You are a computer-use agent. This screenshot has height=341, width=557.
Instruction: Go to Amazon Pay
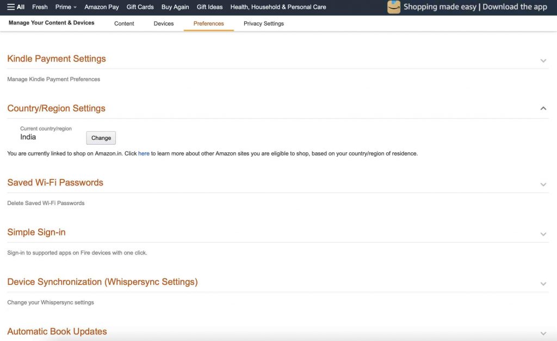coord(102,7)
